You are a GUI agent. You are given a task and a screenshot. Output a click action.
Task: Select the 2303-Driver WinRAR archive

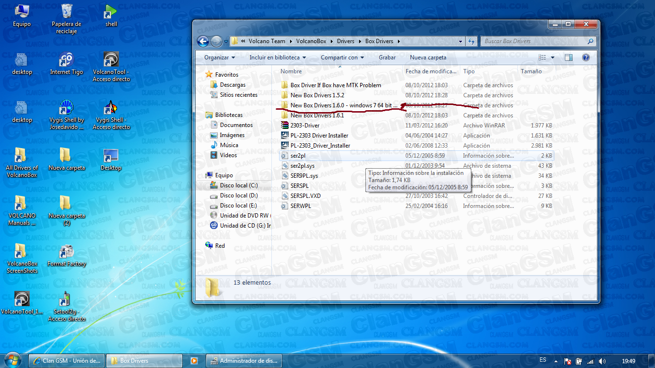[304, 126]
